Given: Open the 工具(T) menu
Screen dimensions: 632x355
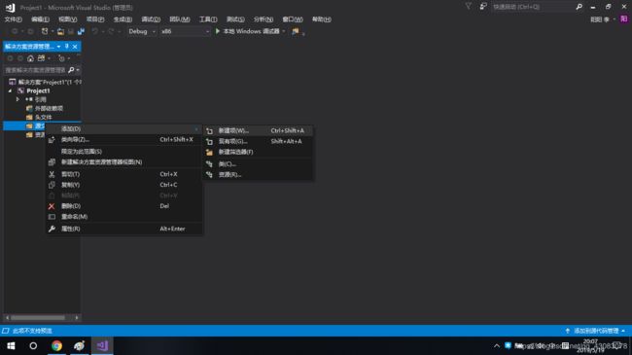Looking at the screenshot, I should (x=208, y=19).
